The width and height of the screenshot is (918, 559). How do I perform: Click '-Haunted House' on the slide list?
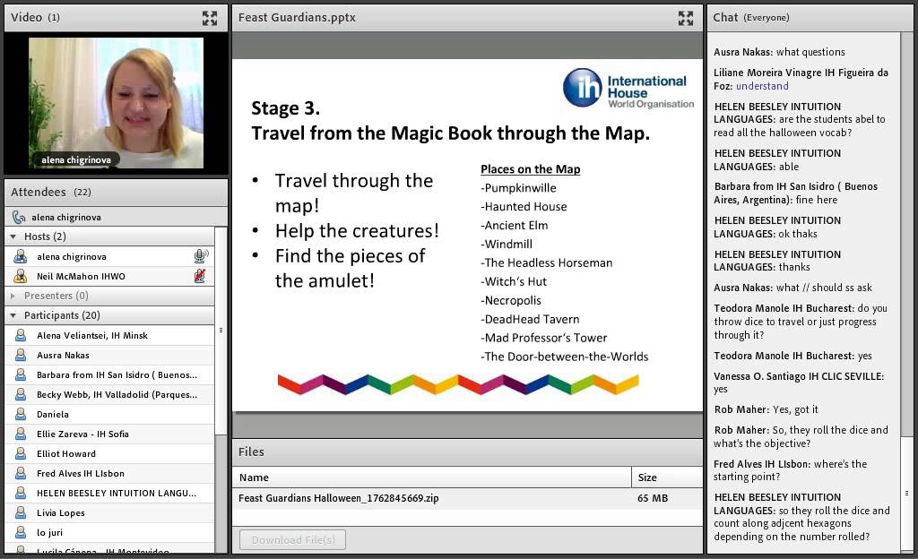click(x=524, y=206)
